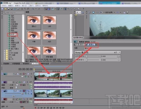The image size is (141, 109).
Task: Mute audio track 2
Action: coord(24,82)
